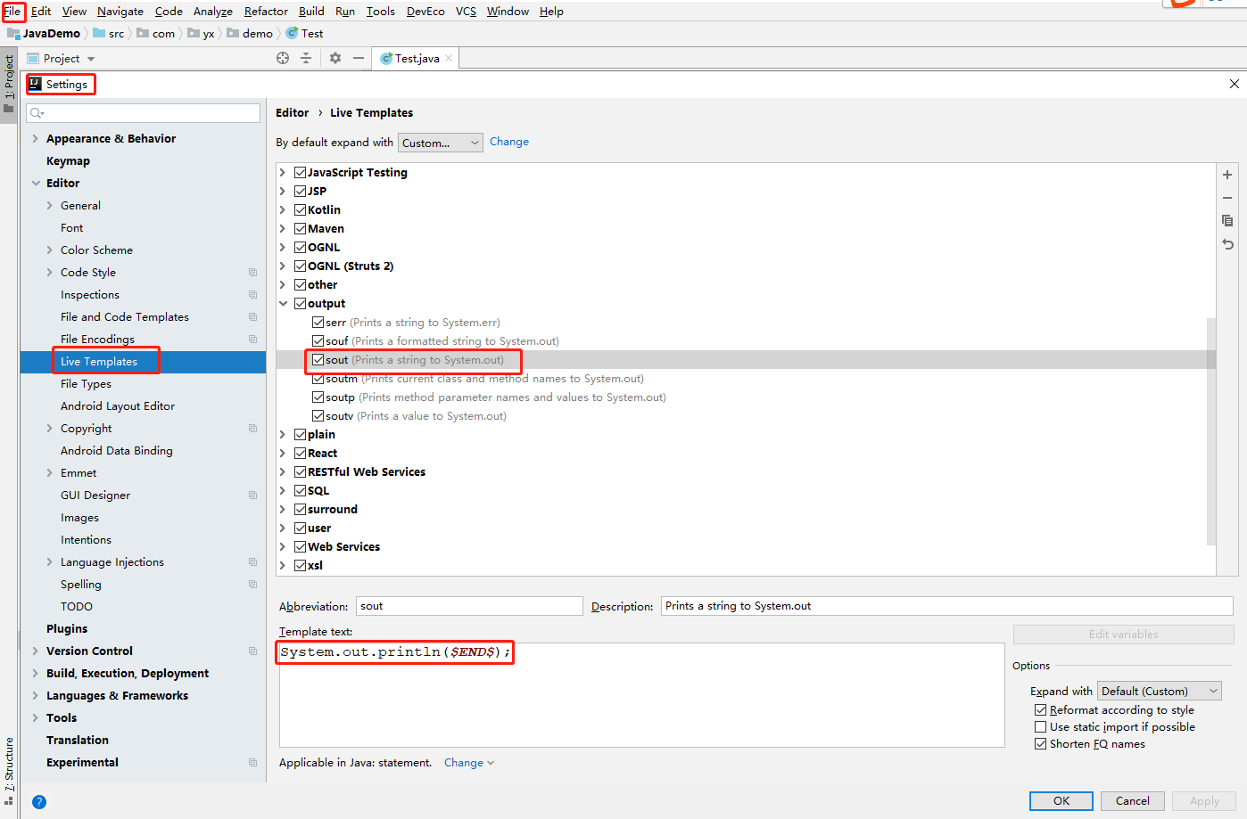1247x819 pixels.
Task: Click the Edit variables button
Action: (x=1124, y=635)
